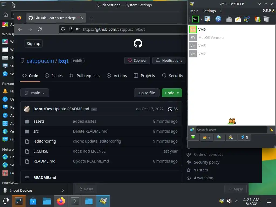Select user VM6 in BeeBEEP list
This screenshot has width=276, height=207.
pos(232,29)
